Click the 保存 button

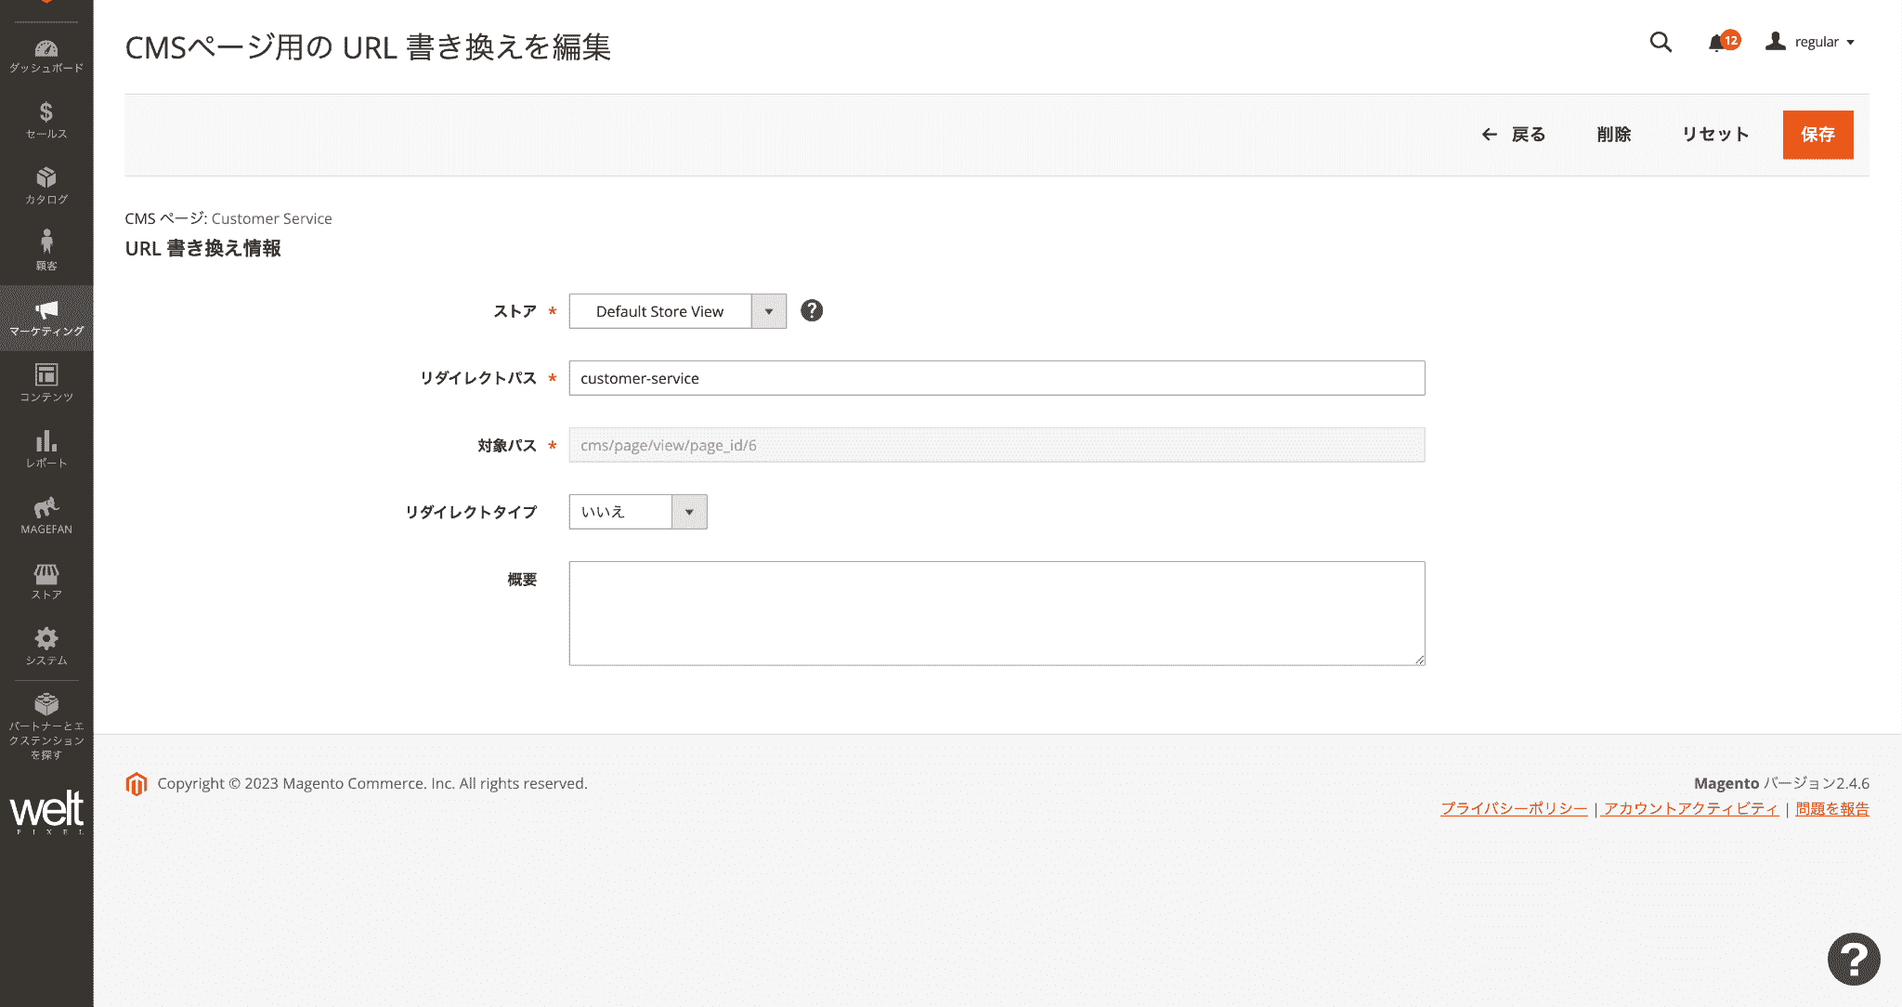(1817, 135)
